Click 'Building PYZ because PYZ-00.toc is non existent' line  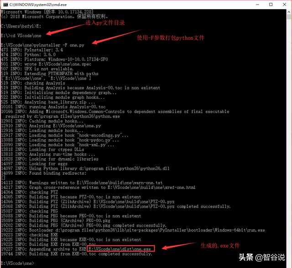[71, 197]
